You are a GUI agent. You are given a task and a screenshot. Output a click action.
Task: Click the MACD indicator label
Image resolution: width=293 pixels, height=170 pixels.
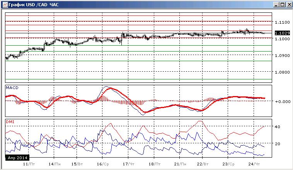12,88
